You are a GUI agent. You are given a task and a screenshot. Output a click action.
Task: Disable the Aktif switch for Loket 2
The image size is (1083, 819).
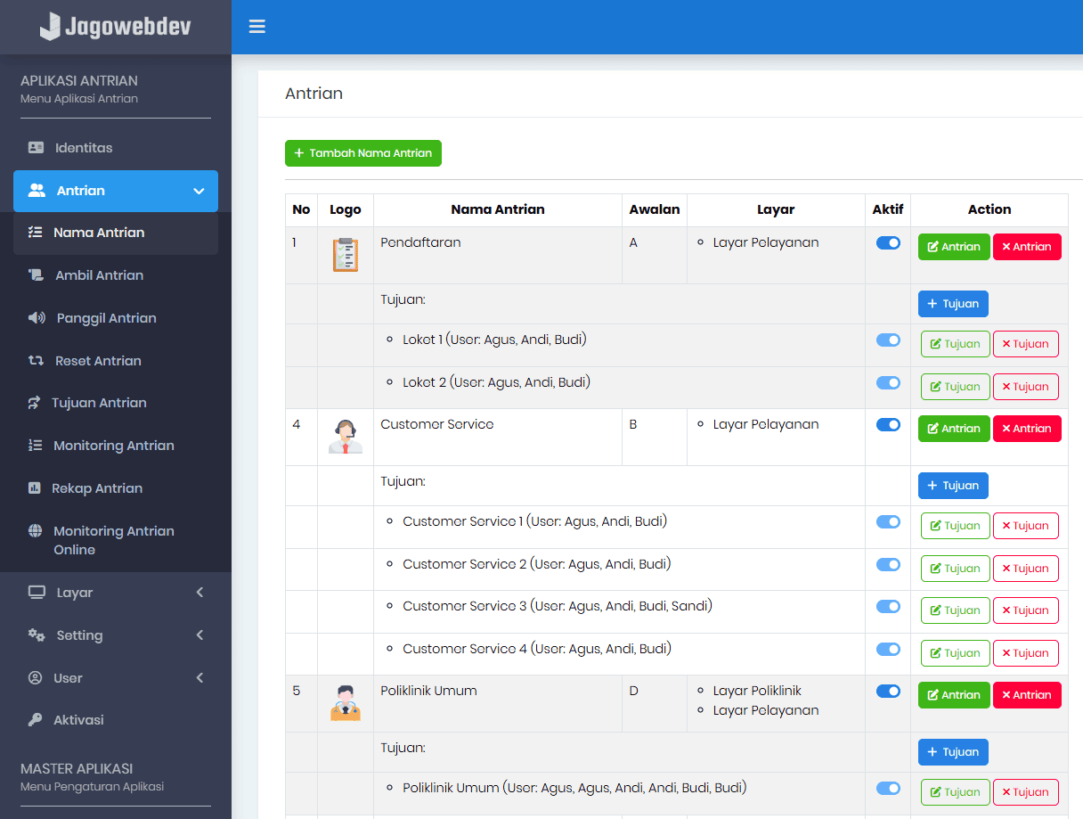pyautogui.click(x=888, y=383)
